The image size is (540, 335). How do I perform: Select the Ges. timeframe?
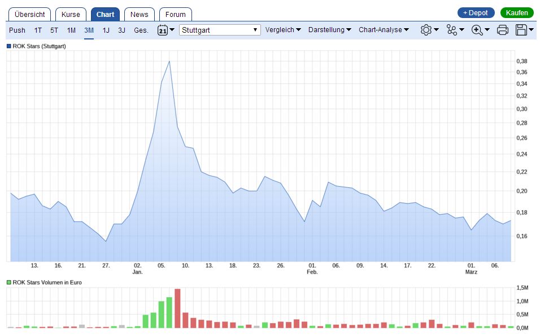[x=141, y=30]
